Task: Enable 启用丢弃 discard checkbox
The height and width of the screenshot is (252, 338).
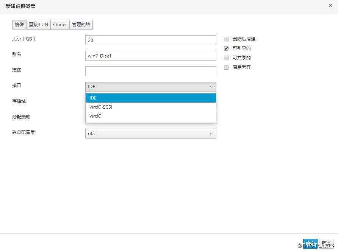Action: 226,67
